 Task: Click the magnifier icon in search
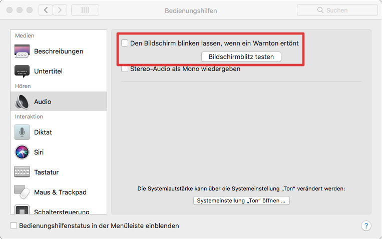click(320, 10)
